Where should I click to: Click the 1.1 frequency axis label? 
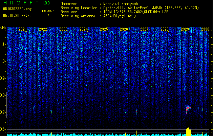[3, 44]
